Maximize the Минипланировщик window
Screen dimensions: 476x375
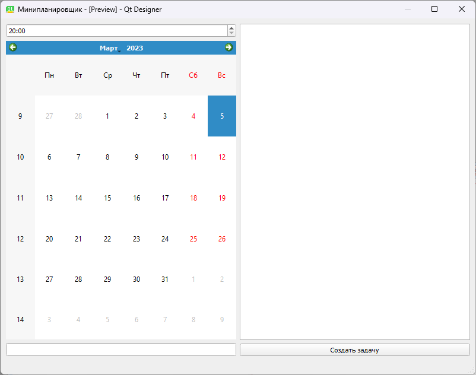point(434,9)
